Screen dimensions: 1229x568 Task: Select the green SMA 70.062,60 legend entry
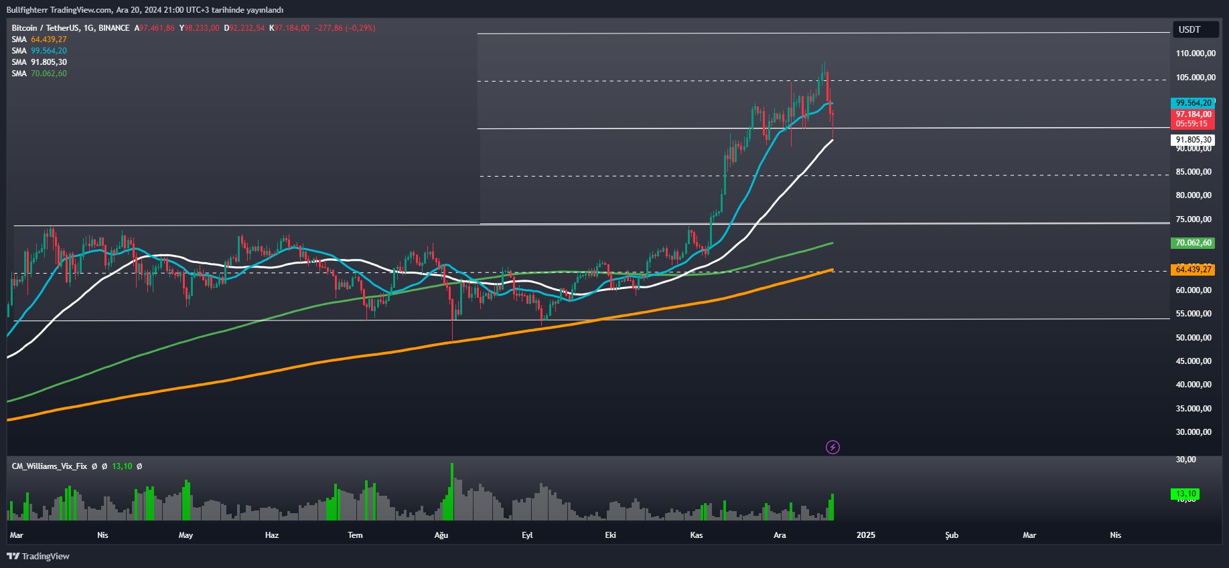40,74
